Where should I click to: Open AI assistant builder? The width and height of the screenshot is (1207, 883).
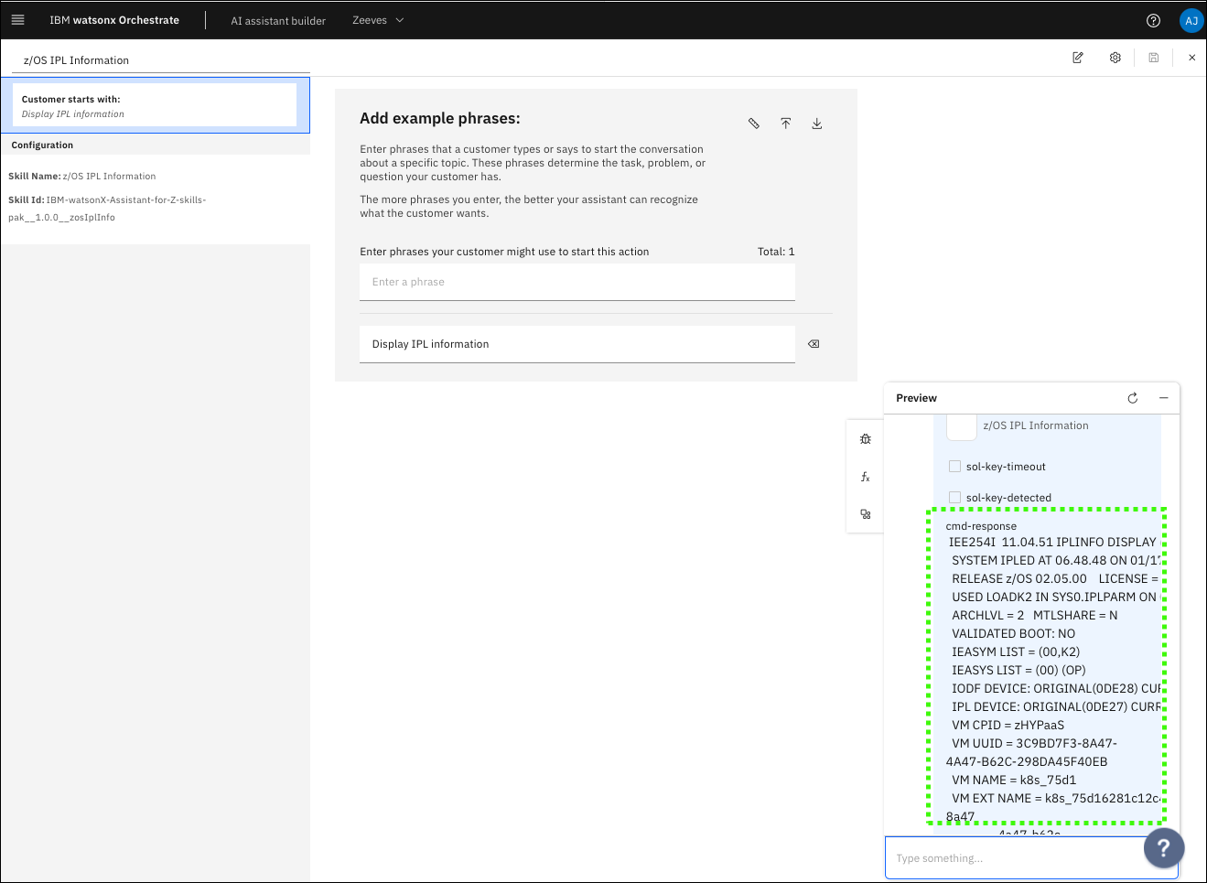coord(278,21)
